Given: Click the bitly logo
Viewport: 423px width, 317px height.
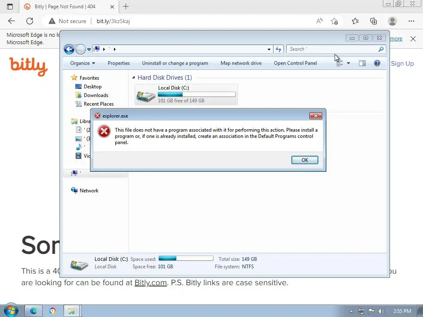Looking at the screenshot, I should [x=29, y=66].
